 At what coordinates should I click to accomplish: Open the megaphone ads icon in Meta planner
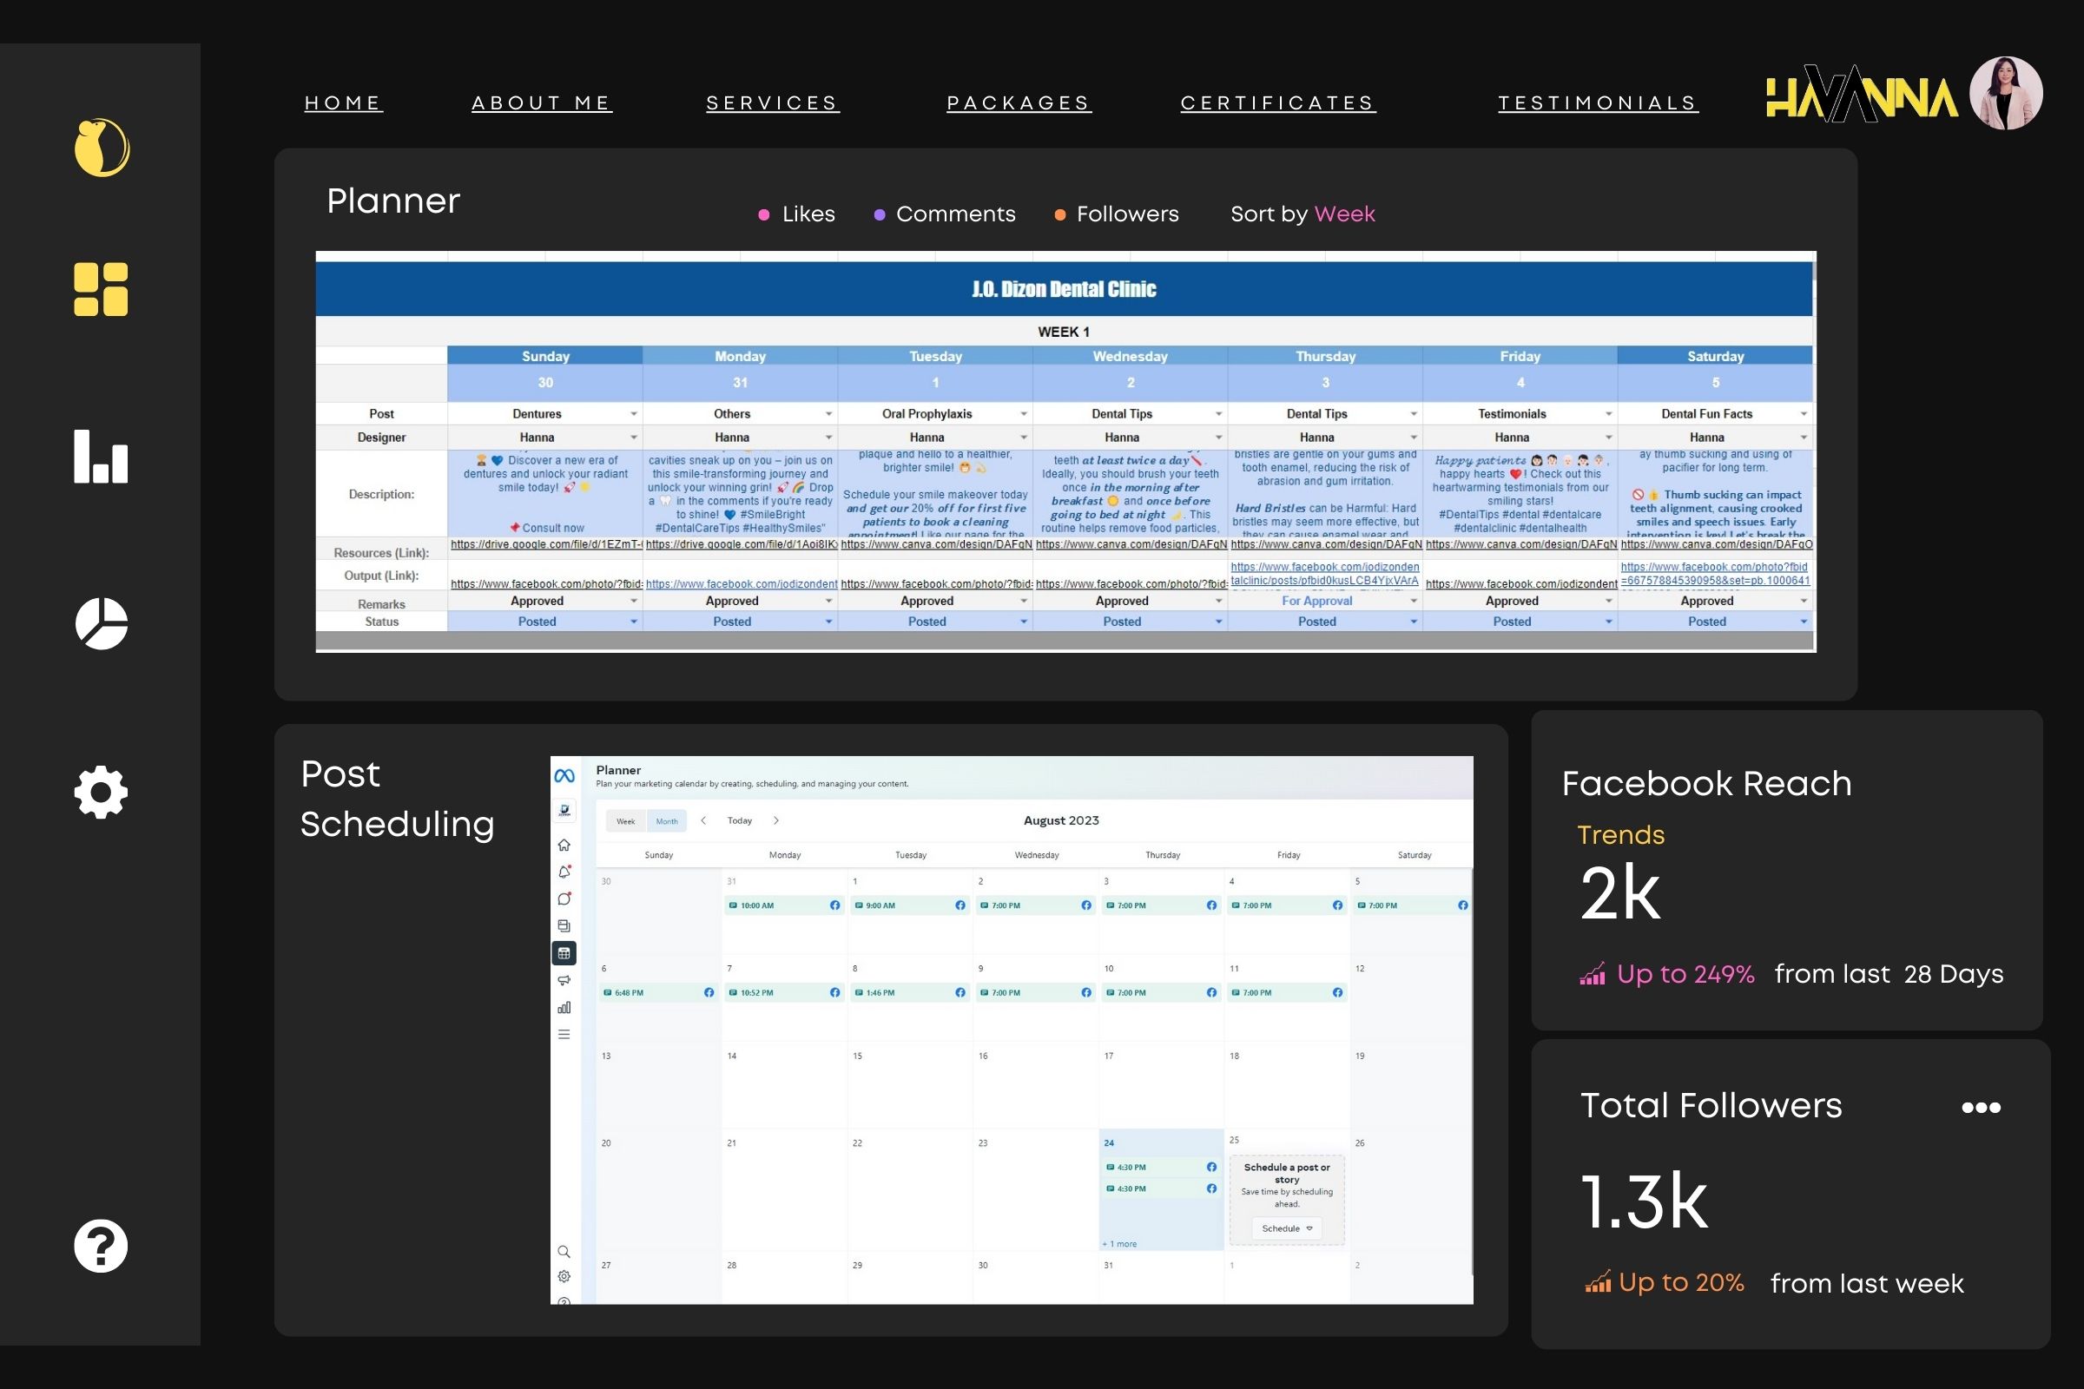pos(564,980)
